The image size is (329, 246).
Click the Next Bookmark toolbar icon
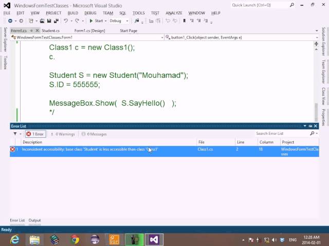point(198,20)
